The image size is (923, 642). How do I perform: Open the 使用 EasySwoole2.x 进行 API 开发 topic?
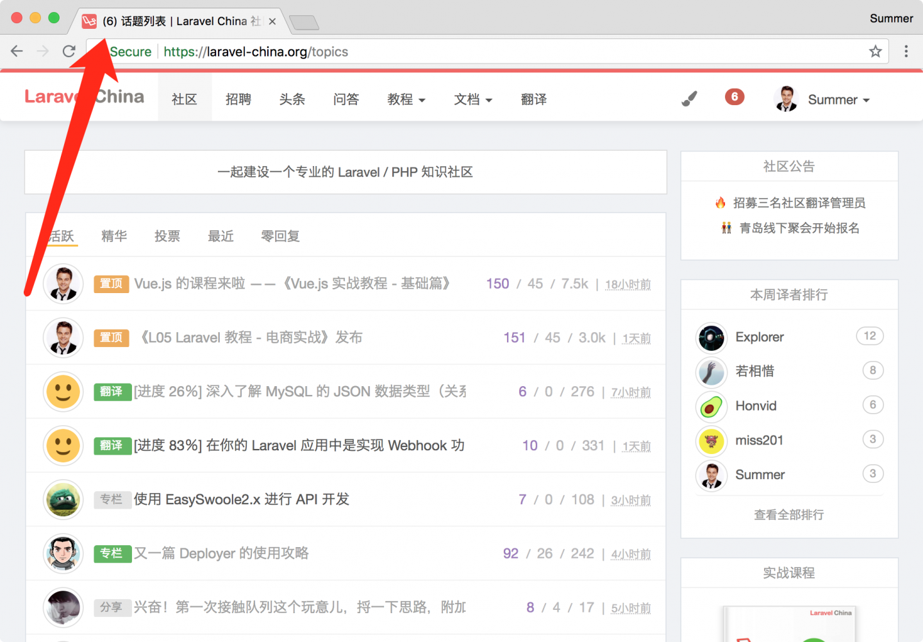[x=242, y=499]
